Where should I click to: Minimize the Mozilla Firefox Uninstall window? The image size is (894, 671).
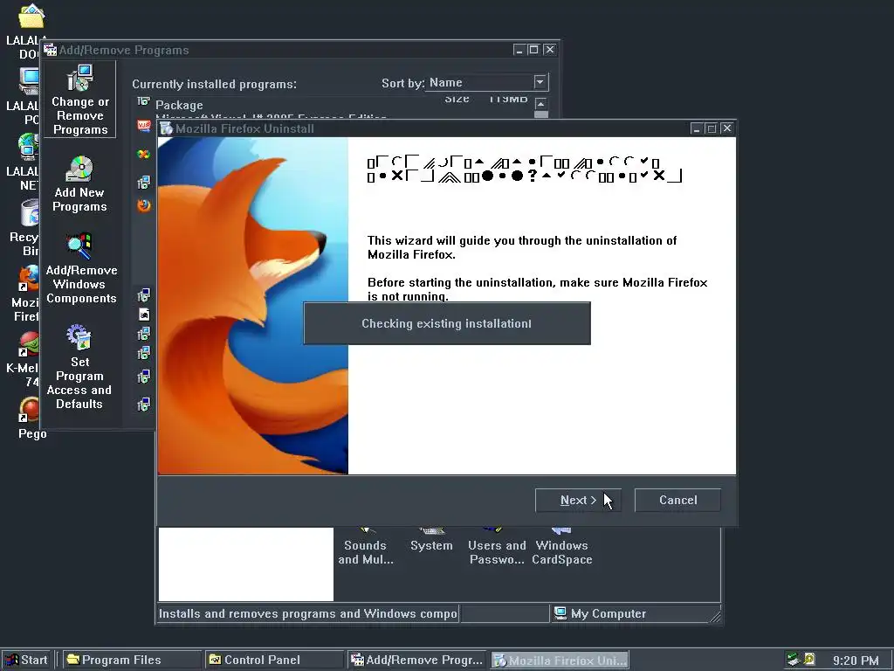coord(696,128)
